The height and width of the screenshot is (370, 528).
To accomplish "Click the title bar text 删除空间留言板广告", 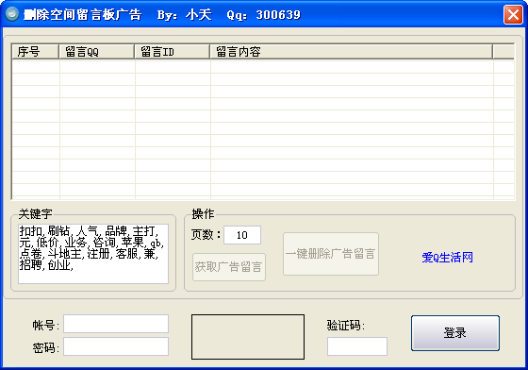I will pyautogui.click(x=83, y=14).
